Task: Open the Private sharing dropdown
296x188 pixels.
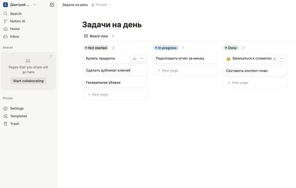Action: click(101, 5)
